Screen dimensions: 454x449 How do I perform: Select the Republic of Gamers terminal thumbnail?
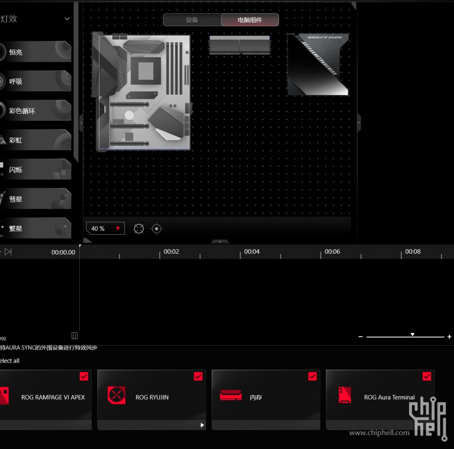pos(318,64)
